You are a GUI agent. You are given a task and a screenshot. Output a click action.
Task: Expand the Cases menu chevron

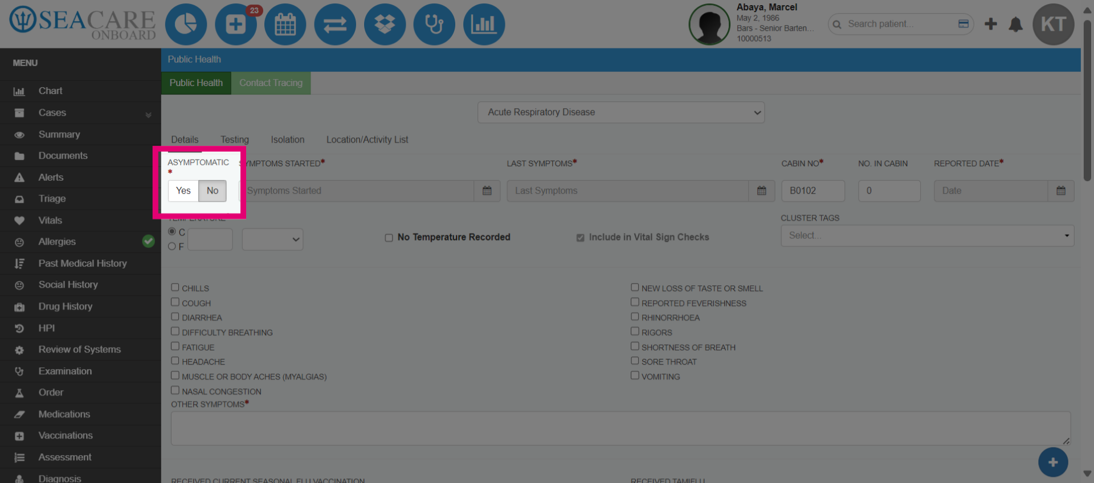[148, 114]
